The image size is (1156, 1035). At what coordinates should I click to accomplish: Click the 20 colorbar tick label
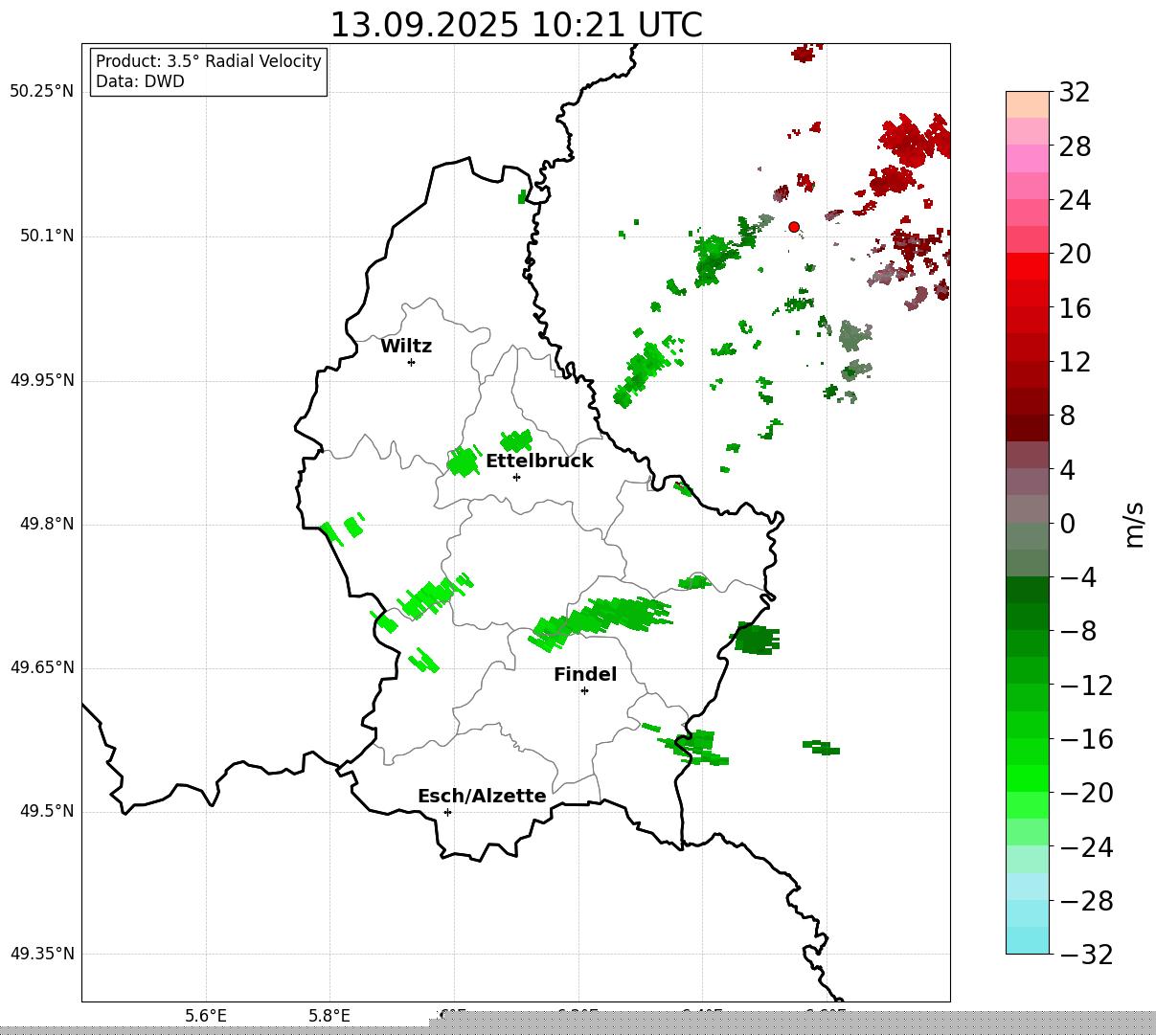(1075, 254)
